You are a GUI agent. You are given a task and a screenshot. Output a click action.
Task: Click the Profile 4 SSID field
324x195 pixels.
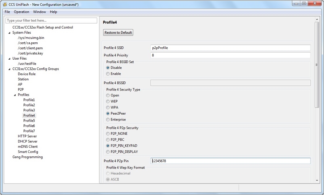point(230,48)
